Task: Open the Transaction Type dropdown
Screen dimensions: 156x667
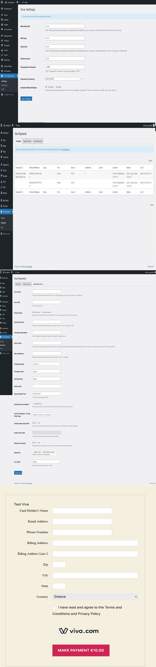Action: 47,371
